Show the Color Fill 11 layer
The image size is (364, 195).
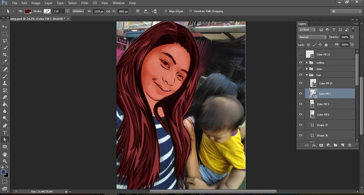pyautogui.click(x=300, y=54)
